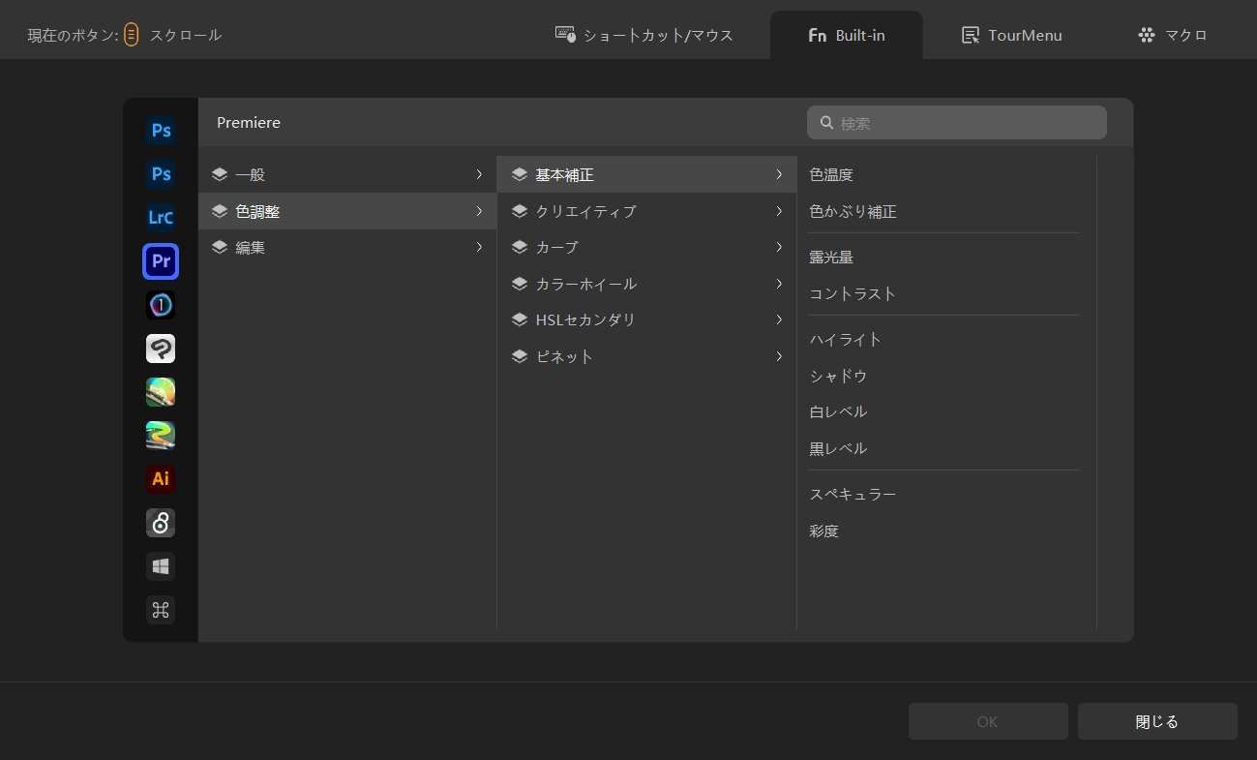Viewport: 1257px width, 760px height.
Task: Click the 検索 search field
Action: coord(966,123)
